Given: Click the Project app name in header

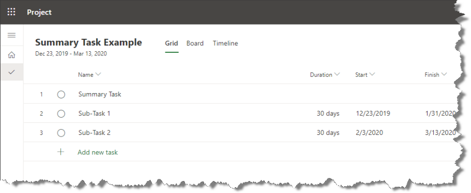Looking at the screenshot, I should click(x=39, y=13).
